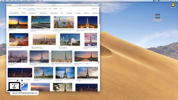Open Spotlight search in the menu bar

174,1
